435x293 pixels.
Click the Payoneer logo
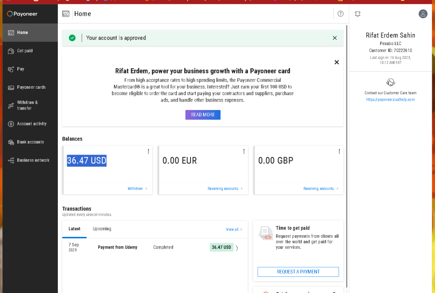tap(22, 14)
